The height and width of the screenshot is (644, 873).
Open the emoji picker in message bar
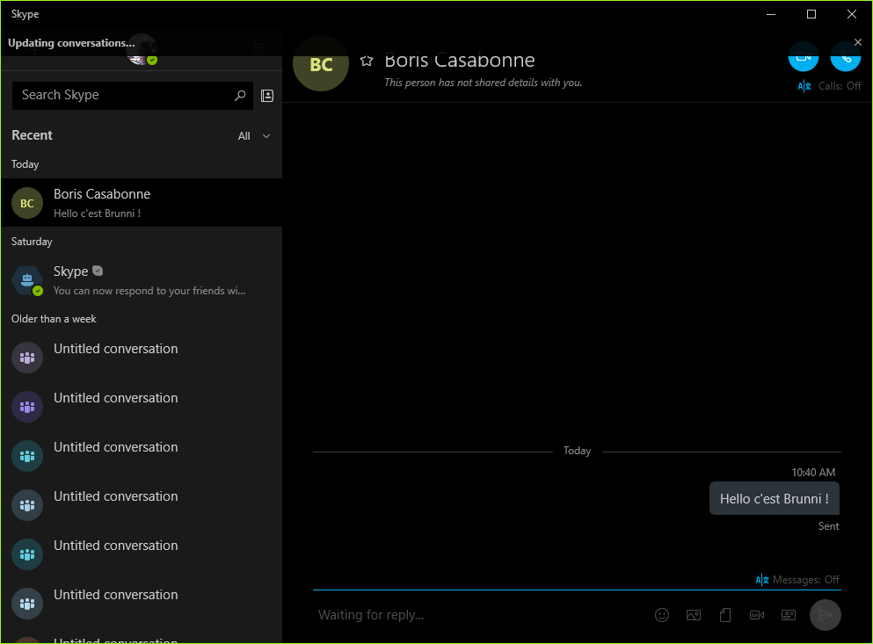click(662, 615)
